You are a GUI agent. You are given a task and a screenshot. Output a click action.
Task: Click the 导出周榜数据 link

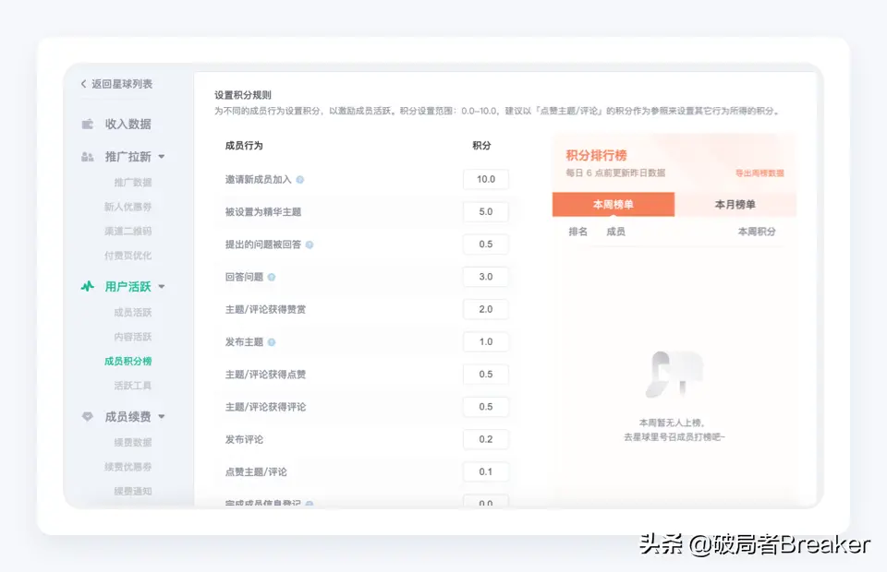click(x=759, y=173)
